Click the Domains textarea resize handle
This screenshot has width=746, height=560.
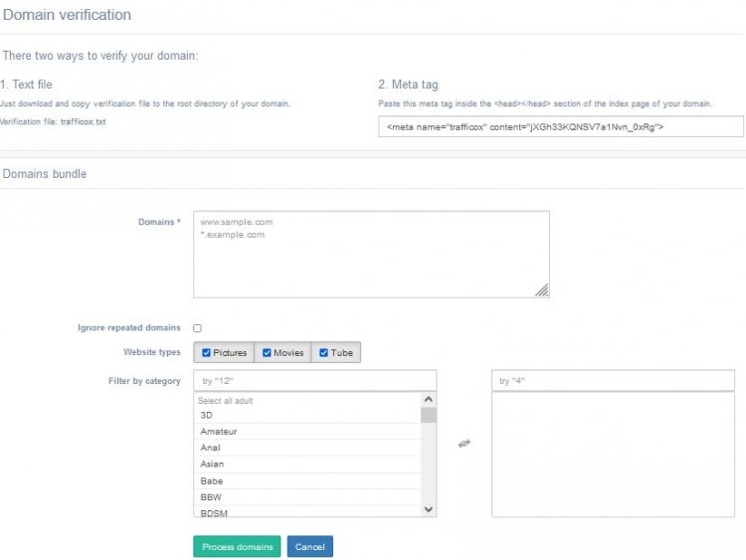pos(541,290)
